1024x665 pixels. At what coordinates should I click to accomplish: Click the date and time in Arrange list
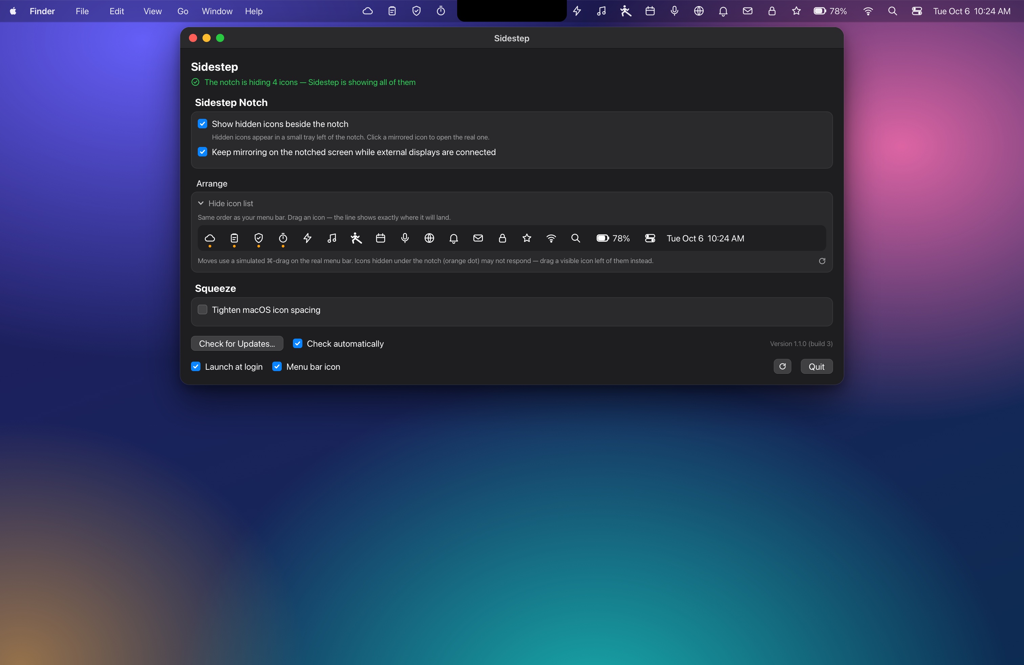[x=705, y=238]
